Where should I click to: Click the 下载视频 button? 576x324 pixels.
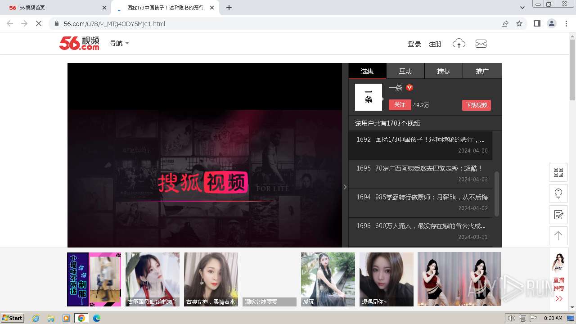pos(477,105)
